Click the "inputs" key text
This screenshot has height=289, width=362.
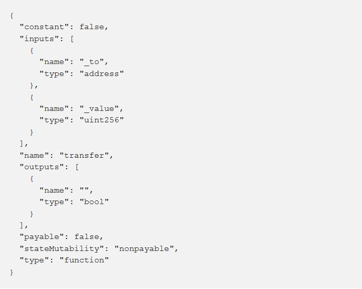click(39, 39)
